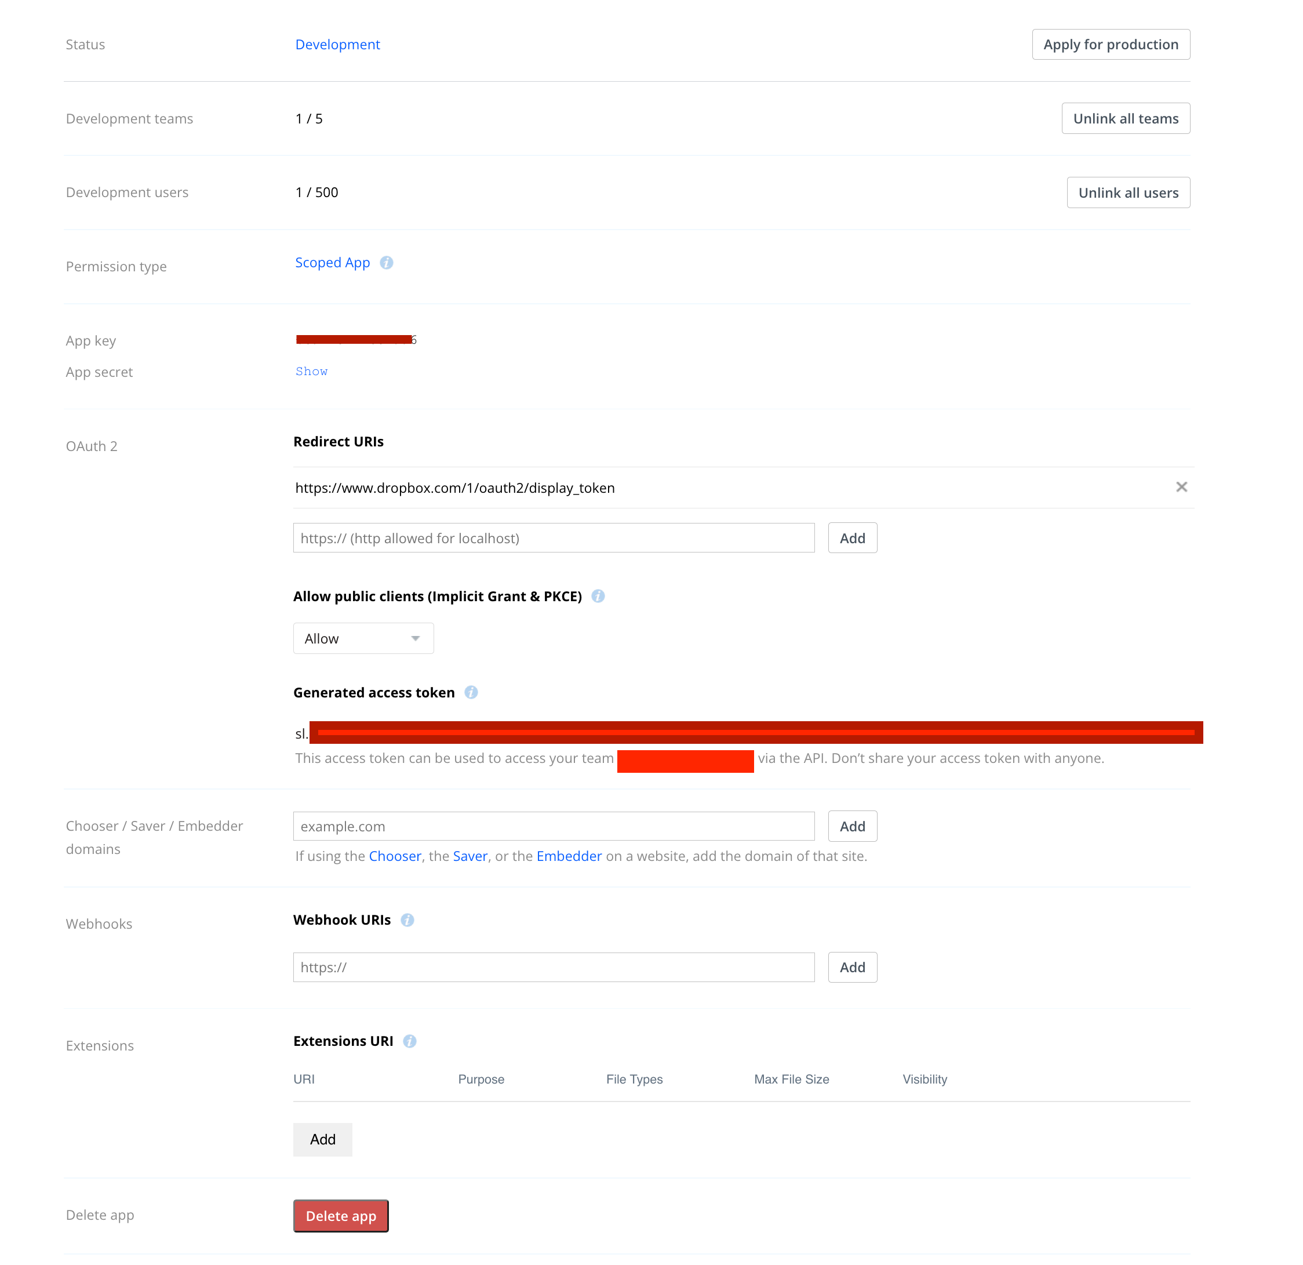
Task: Click info icon next to Scoped App
Action: coord(386,263)
